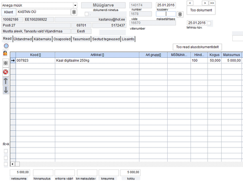Click the blue circle icon above the lock

tap(6, 46)
